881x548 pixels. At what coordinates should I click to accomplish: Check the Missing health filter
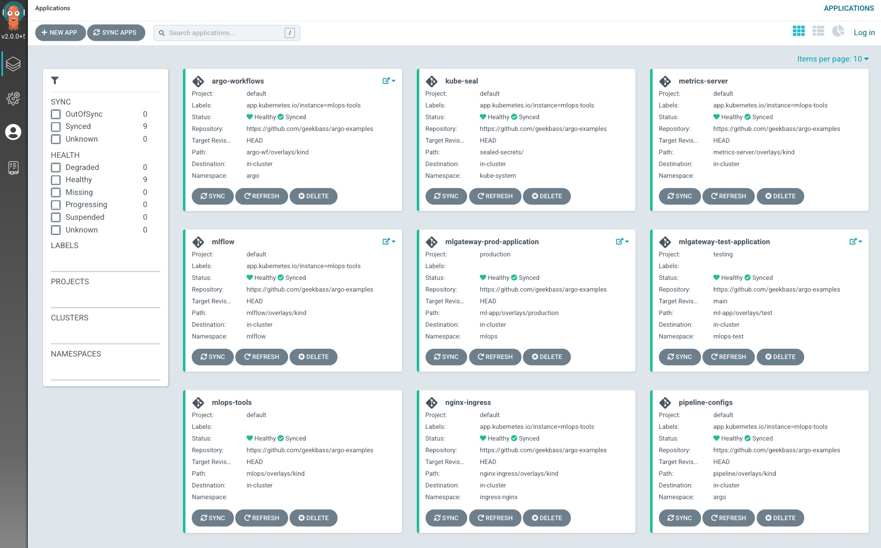pyautogui.click(x=56, y=192)
